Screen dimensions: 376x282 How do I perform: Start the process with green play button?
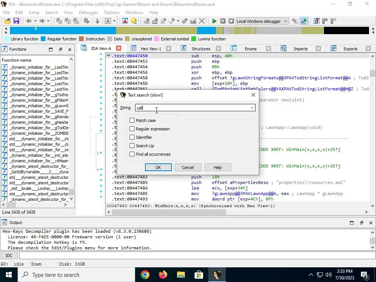[x=214, y=21]
